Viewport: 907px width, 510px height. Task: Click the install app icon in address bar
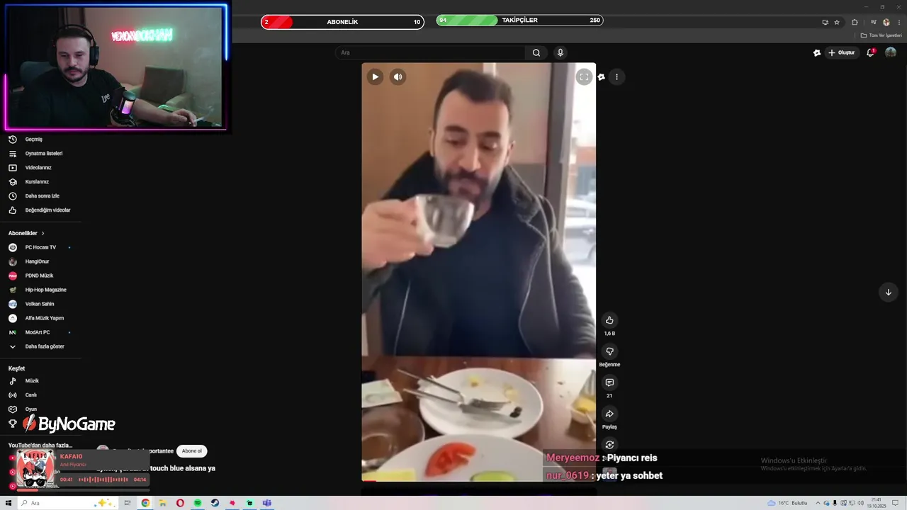[825, 22]
